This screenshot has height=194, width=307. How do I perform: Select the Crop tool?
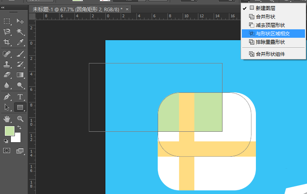click(7, 42)
